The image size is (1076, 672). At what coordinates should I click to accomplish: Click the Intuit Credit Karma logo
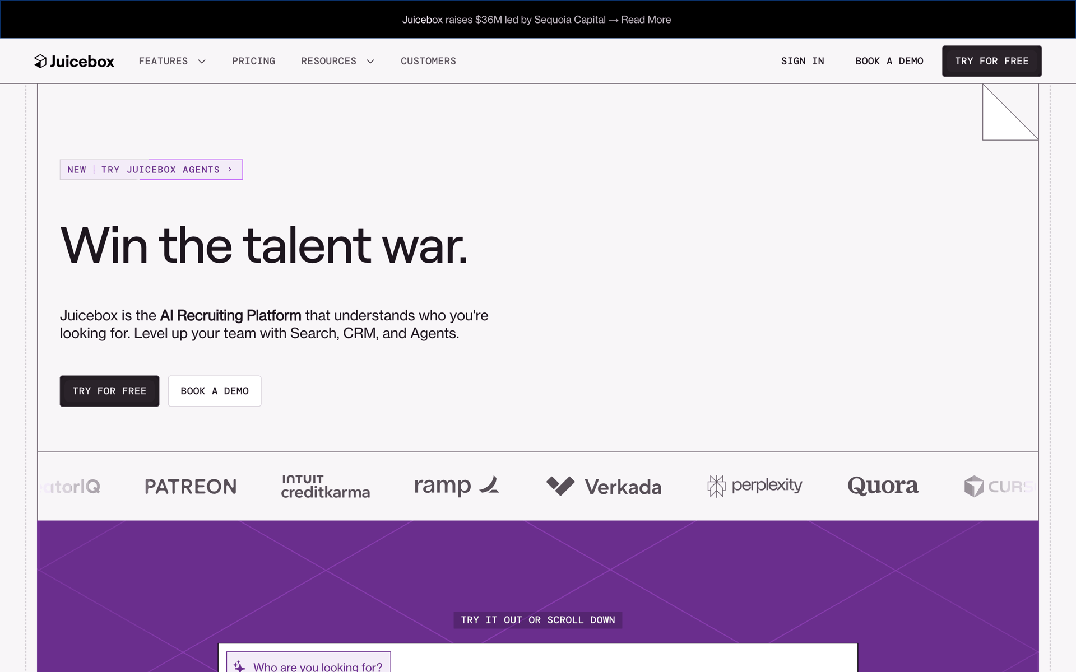click(x=325, y=486)
